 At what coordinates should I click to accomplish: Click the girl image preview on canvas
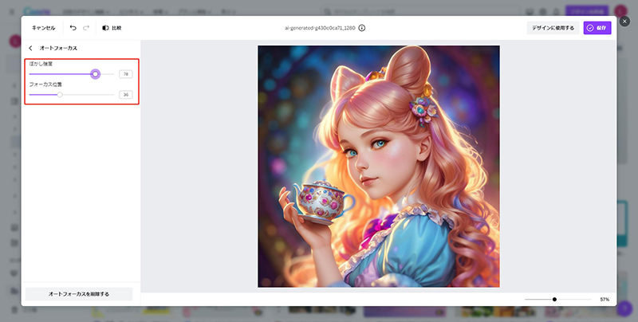click(378, 166)
